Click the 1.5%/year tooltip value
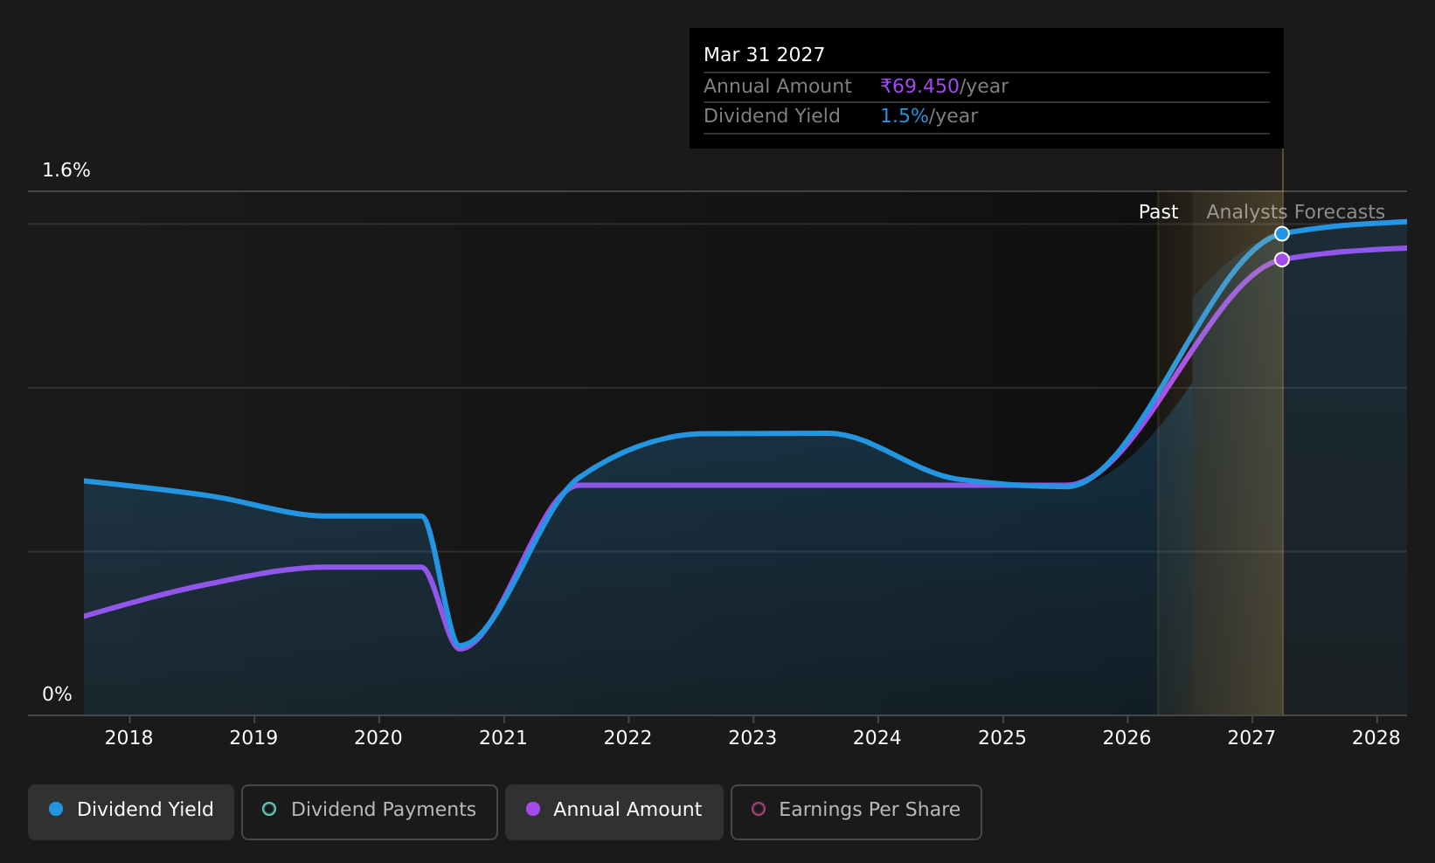 tap(928, 116)
